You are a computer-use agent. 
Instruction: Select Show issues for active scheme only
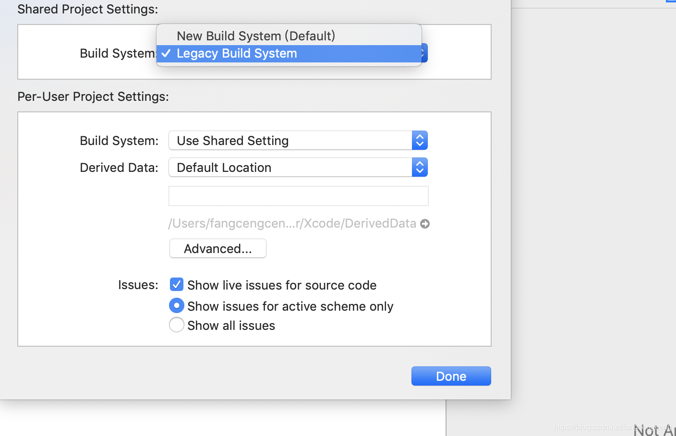tap(176, 305)
